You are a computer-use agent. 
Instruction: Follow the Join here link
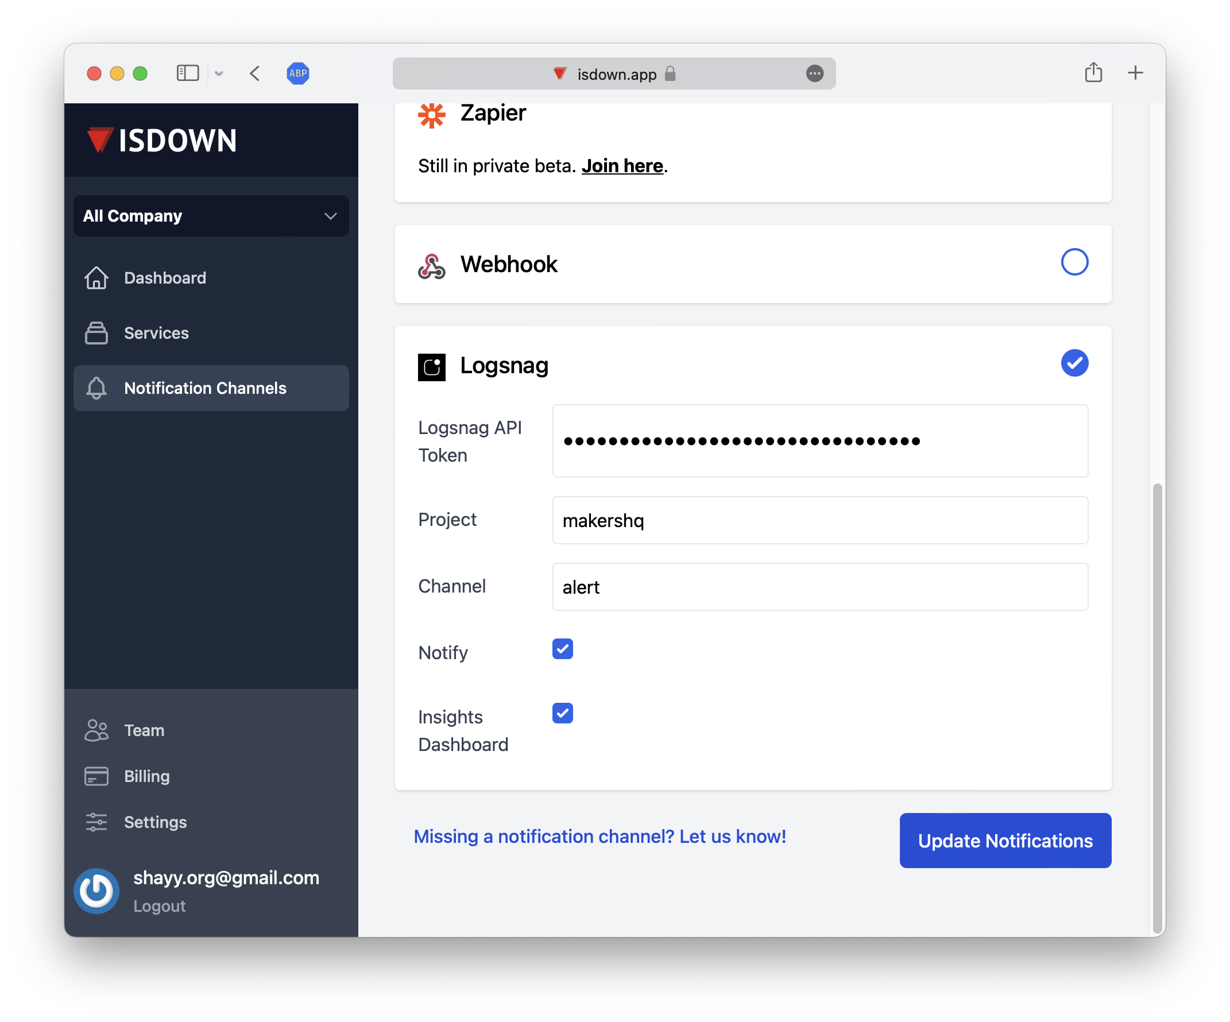622,166
